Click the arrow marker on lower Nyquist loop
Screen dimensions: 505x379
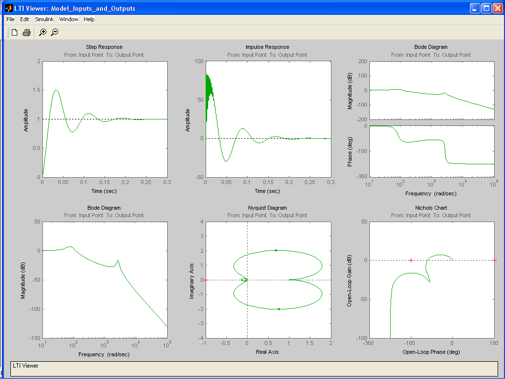pyautogui.click(x=279, y=309)
